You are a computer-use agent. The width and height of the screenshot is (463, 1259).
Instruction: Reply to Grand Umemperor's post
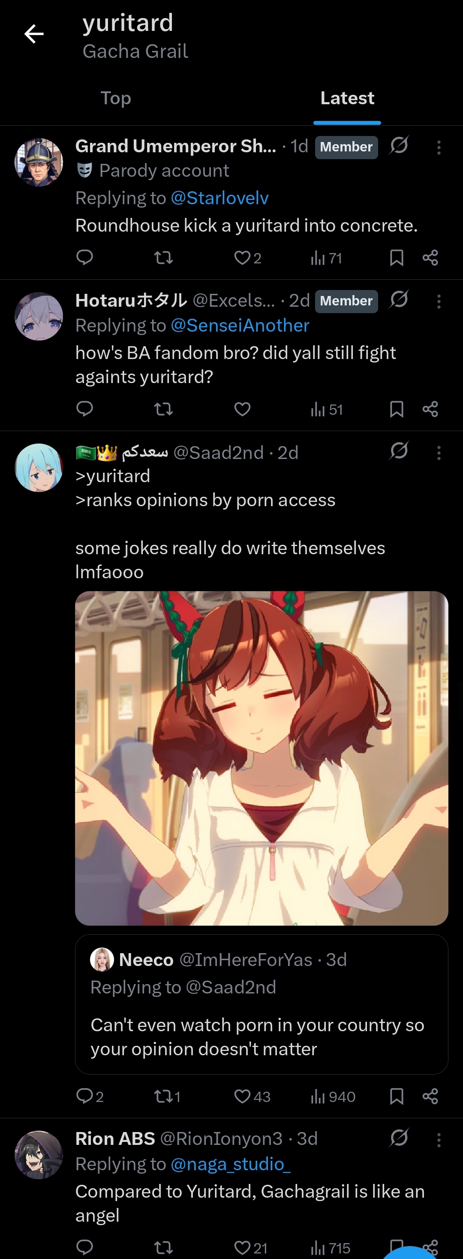[x=85, y=257]
